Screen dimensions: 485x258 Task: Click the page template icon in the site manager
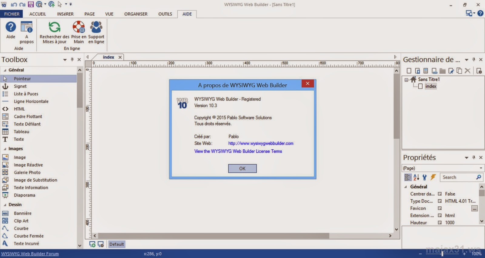(426, 71)
